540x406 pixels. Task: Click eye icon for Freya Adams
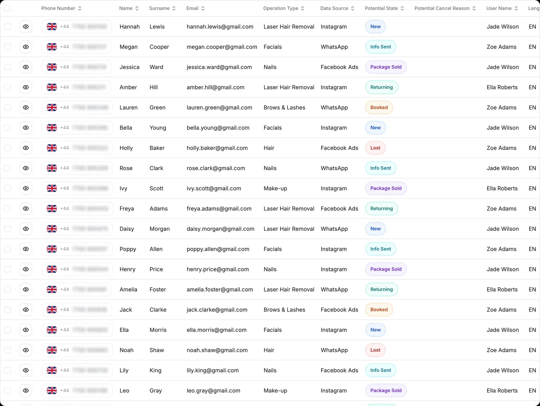point(26,209)
